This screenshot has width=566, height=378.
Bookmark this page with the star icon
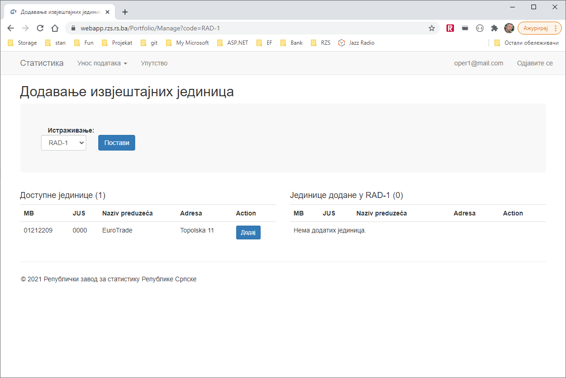(432, 28)
